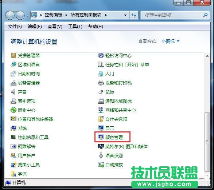Screen dimensions: 214x190
Task: Click the User Accounts (用户帐户) icon
Action: point(13,155)
